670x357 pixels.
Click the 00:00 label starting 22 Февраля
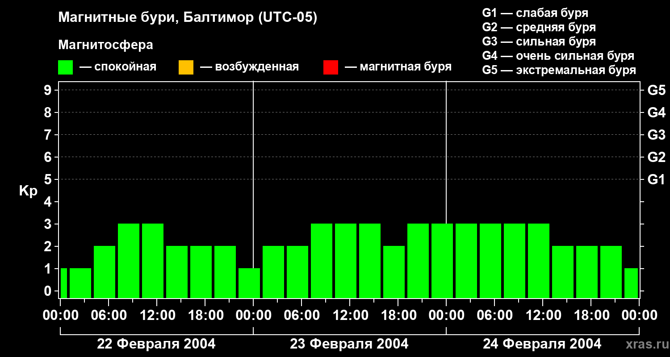point(60,315)
